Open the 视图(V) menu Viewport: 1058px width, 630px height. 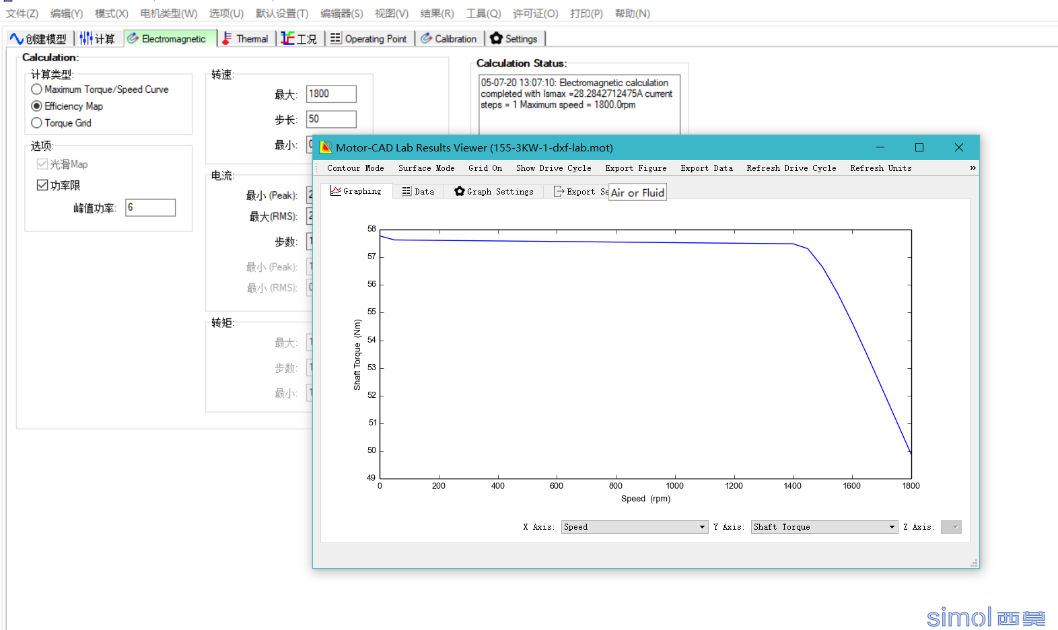392,13
